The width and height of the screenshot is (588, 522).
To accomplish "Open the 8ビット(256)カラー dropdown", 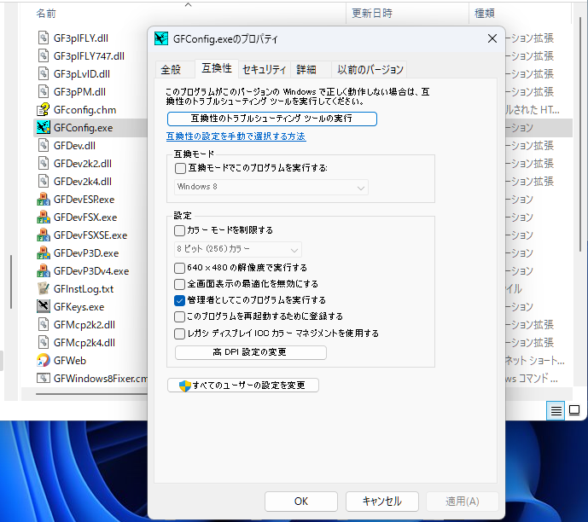I will [238, 249].
